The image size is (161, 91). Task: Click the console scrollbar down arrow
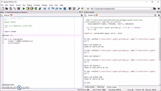tap(160, 84)
